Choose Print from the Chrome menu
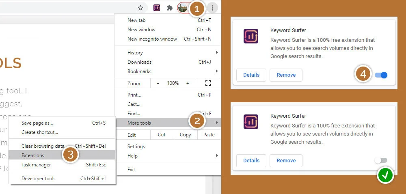This screenshot has width=406, height=194. 168,95
